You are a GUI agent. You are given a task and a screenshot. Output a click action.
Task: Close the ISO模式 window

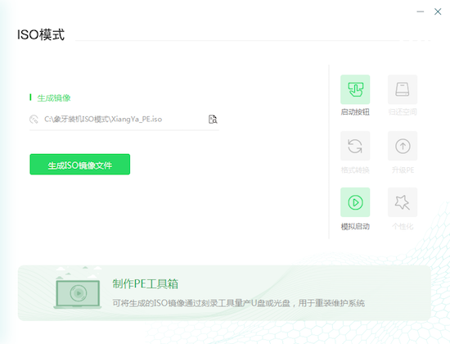[x=438, y=11]
